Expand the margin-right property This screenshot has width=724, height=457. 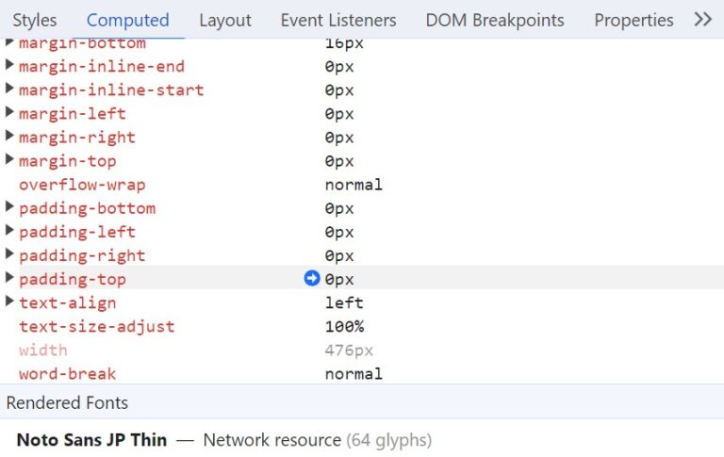coord(10,137)
